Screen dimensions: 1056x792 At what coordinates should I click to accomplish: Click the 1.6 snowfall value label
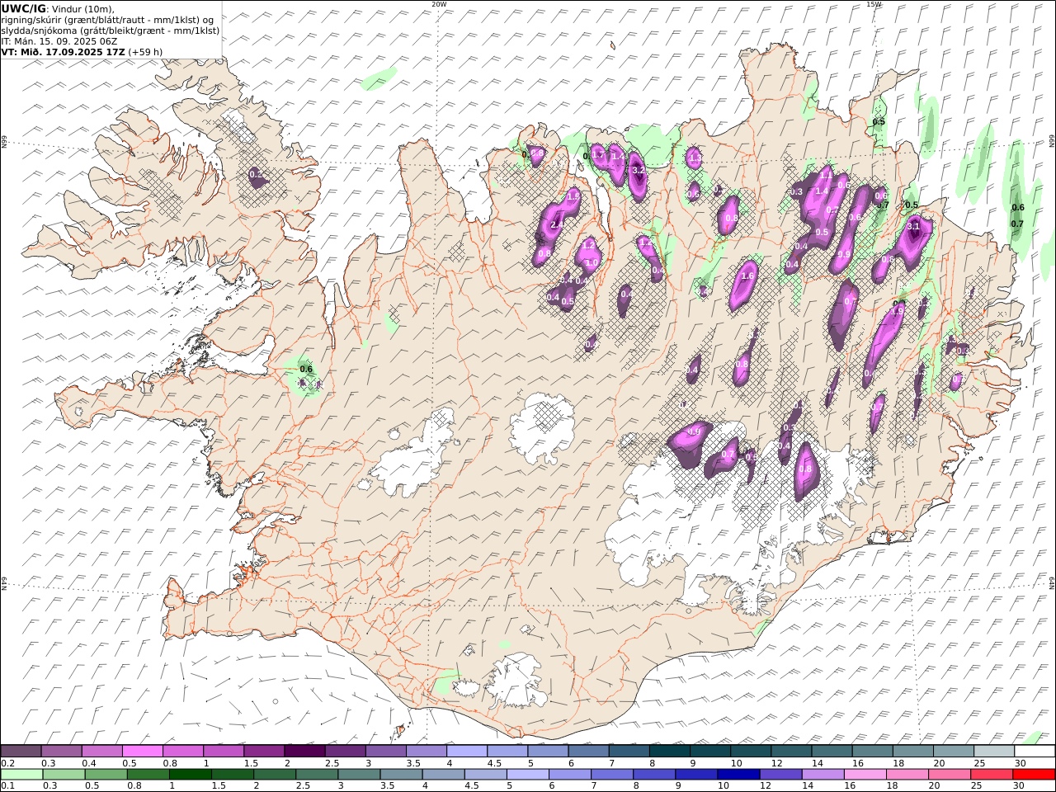pyautogui.click(x=747, y=276)
